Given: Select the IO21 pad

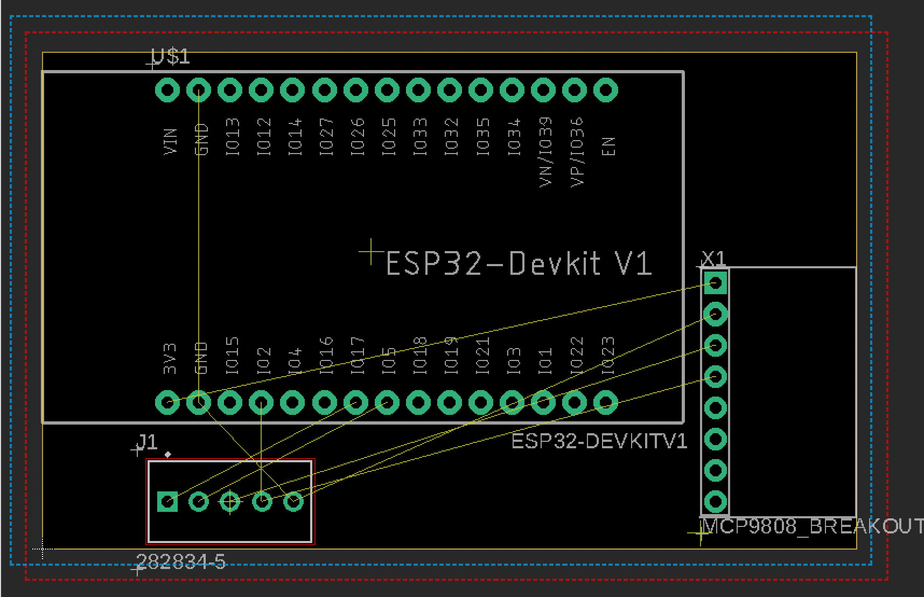Looking at the screenshot, I should pyautogui.click(x=480, y=402).
